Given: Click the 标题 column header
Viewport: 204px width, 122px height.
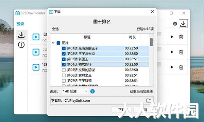Looking at the screenshot, I should (87, 37).
